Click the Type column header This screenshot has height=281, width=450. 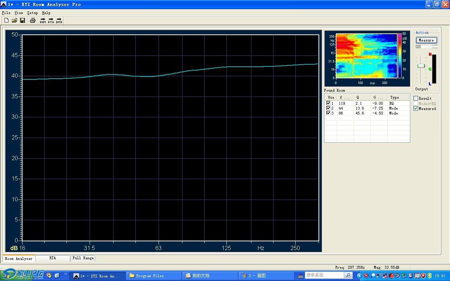(398, 97)
